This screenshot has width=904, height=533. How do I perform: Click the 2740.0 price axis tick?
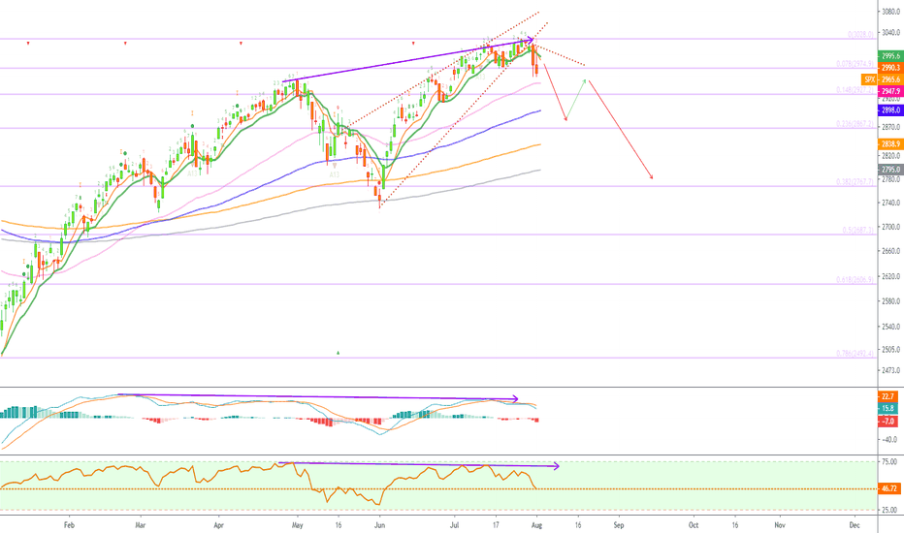pos(890,203)
